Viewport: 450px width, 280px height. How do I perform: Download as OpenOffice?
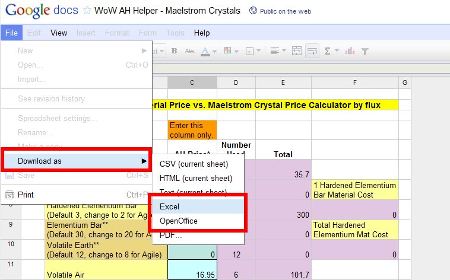tap(198, 221)
